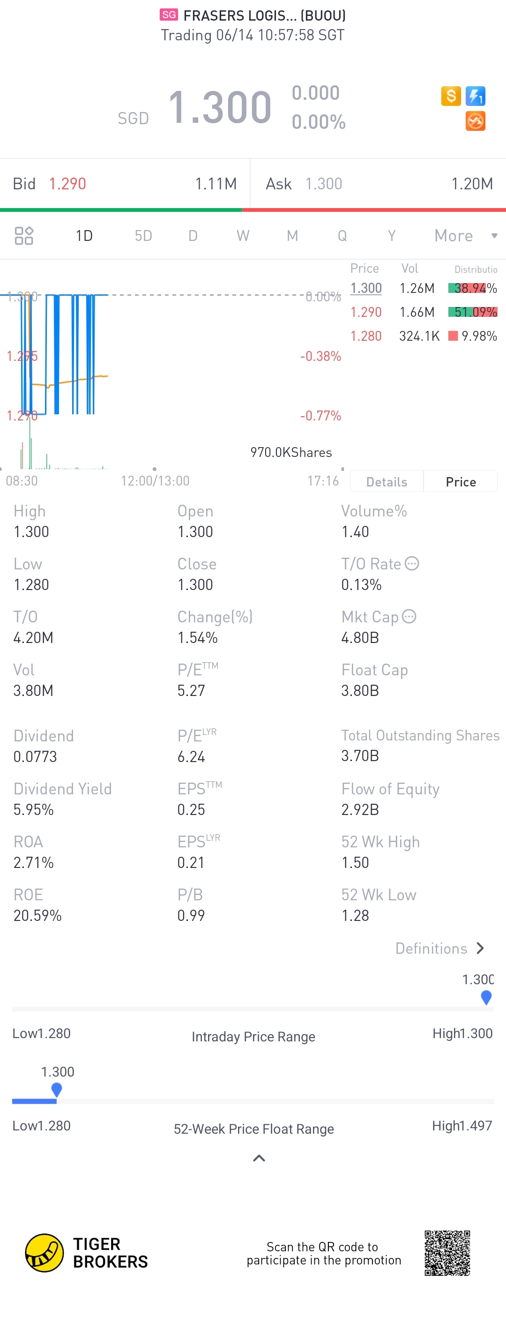Tap the orange crossed-out chart arrow badge
Screen dimensions: 506x1331
click(475, 121)
